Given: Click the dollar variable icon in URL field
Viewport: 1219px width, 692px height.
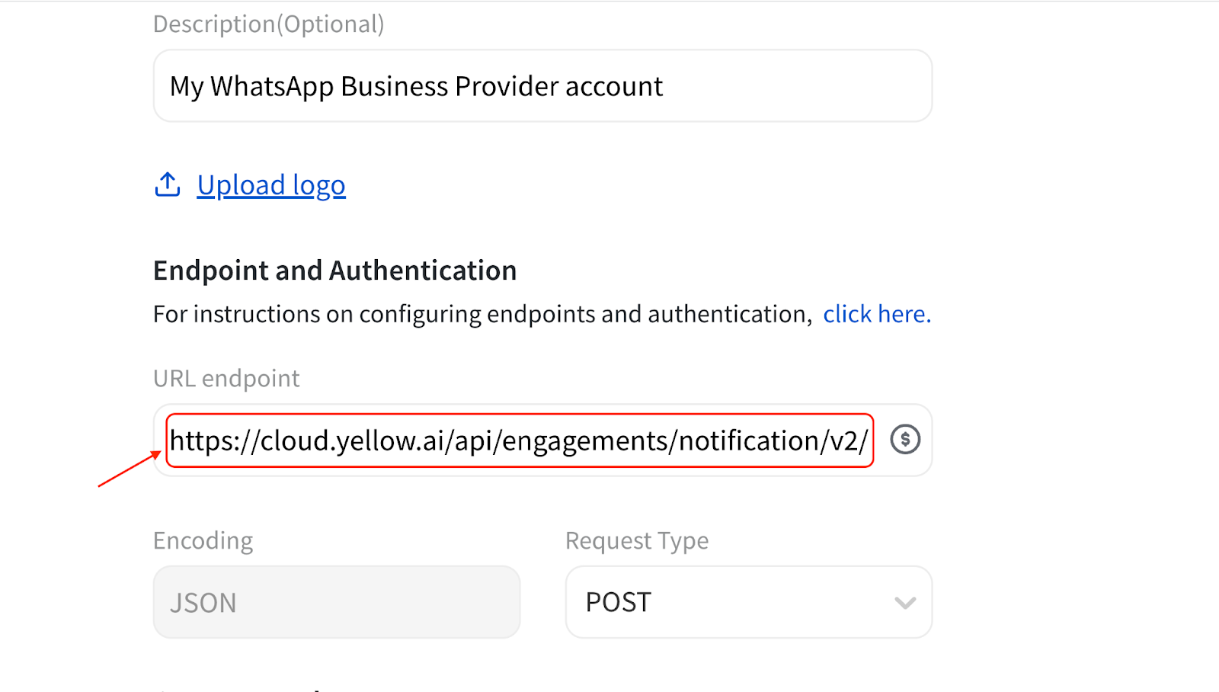Looking at the screenshot, I should pos(905,440).
